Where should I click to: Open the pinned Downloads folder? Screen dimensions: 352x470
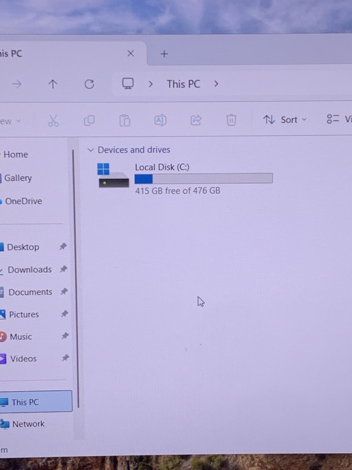(x=30, y=270)
